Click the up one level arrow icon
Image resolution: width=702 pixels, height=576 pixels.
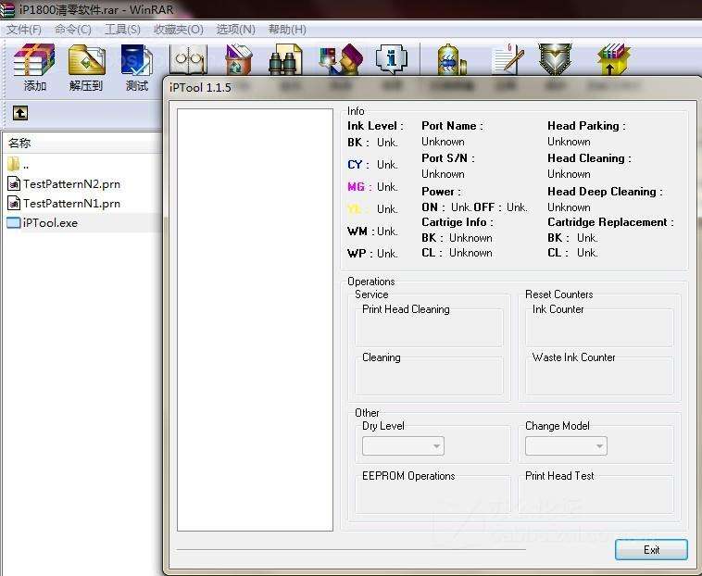click(x=20, y=113)
